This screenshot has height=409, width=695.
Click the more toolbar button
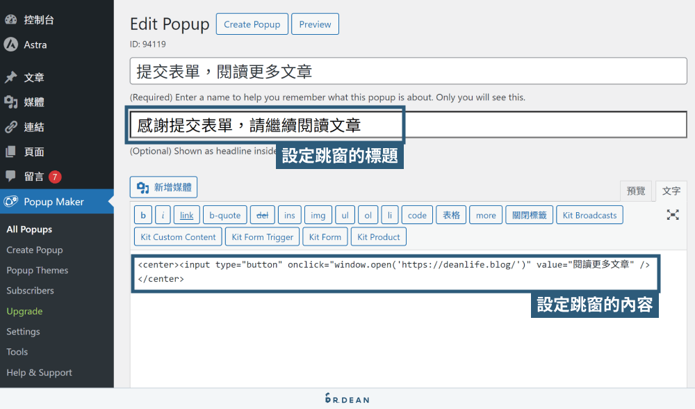point(485,214)
